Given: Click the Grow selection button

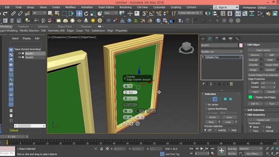Looking at the screenshot, I should click(x=229, y=117).
